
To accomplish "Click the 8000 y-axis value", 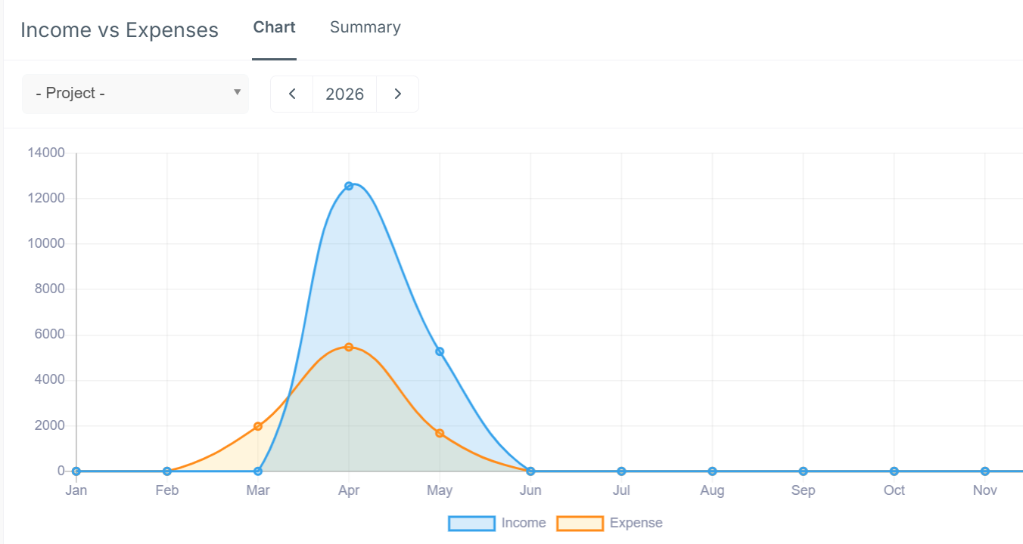I will click(50, 289).
